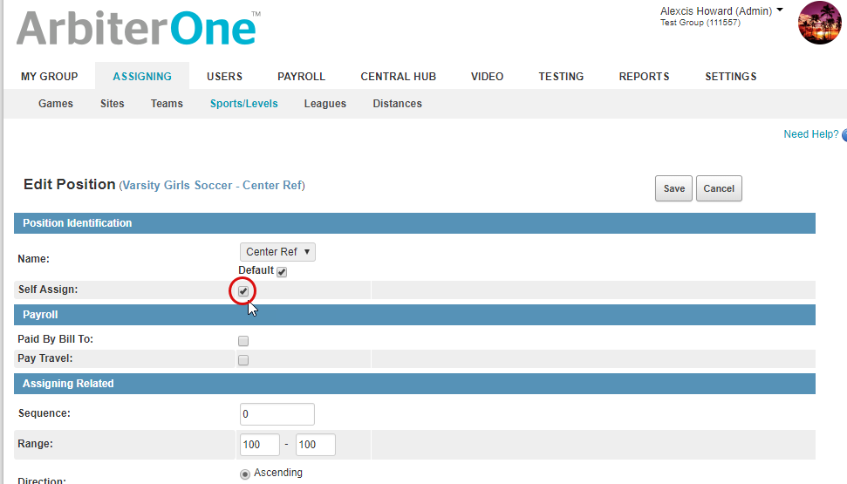Click the user profile avatar picture
This screenshot has height=484, width=847.
coord(818,23)
